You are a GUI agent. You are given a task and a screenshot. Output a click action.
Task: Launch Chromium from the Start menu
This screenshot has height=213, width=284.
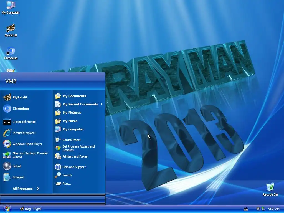tap(26, 108)
